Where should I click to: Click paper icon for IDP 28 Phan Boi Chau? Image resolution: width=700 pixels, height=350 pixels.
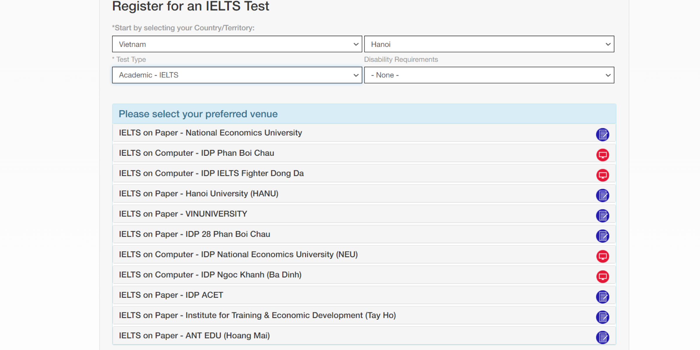click(602, 236)
